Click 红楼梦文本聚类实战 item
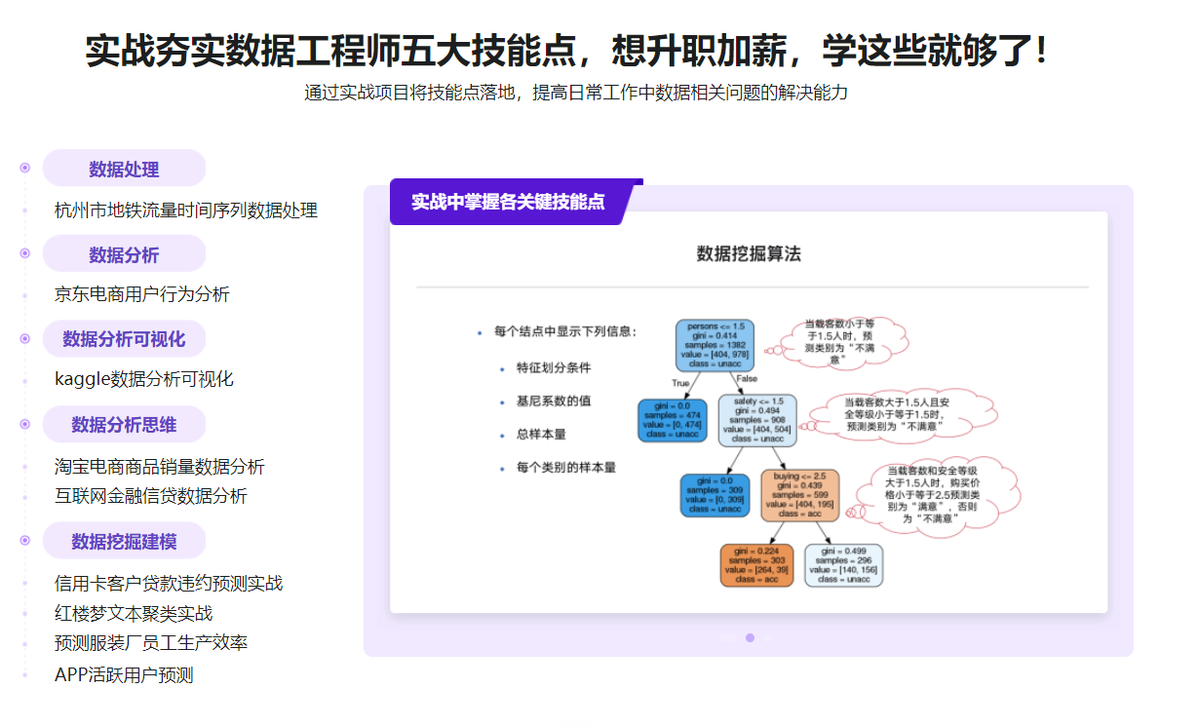The height and width of the screenshot is (726, 1198). 133,613
